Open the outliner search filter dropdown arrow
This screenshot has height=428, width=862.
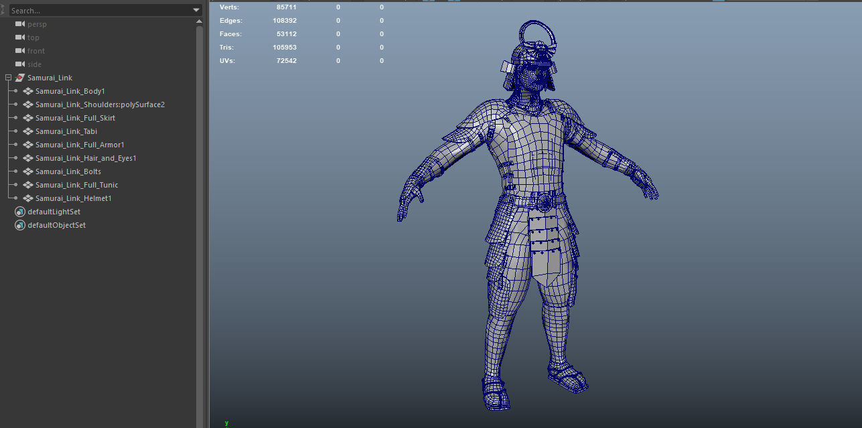click(x=196, y=11)
